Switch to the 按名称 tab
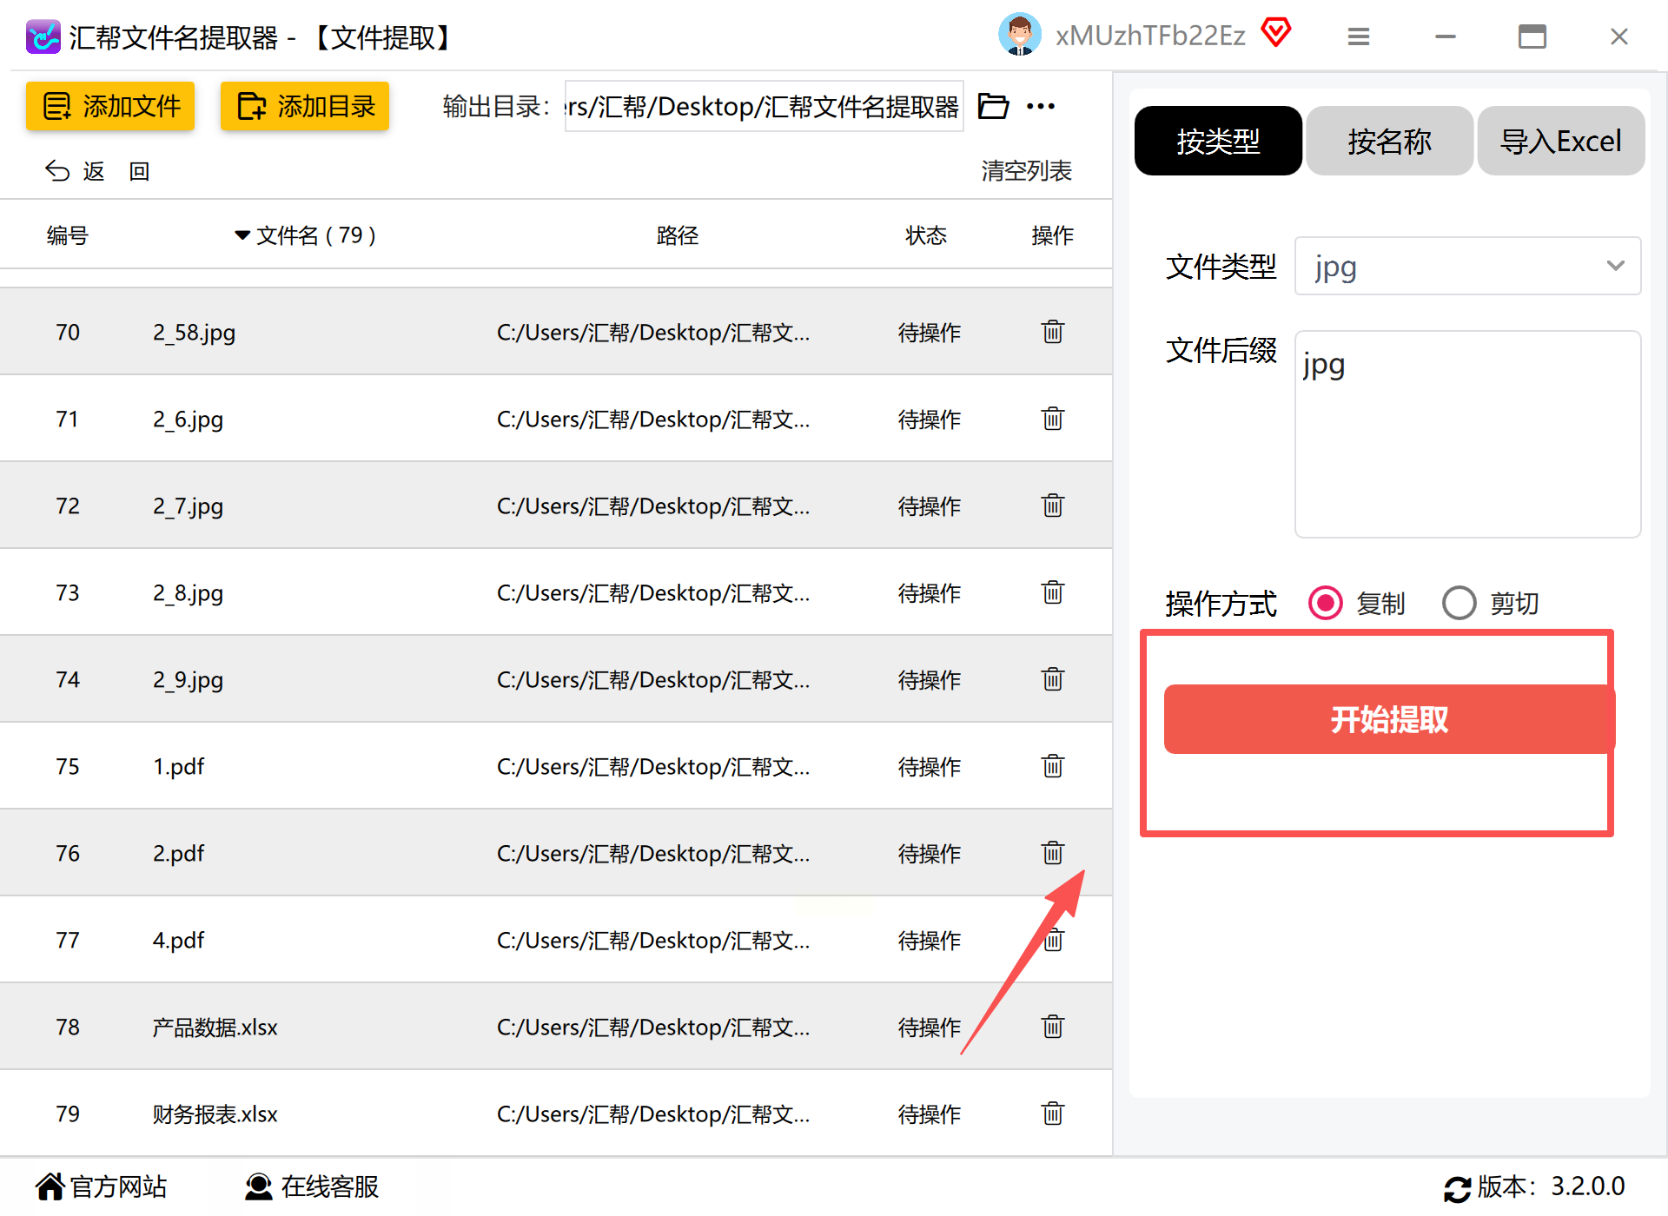The image size is (1668, 1216). click(1388, 141)
